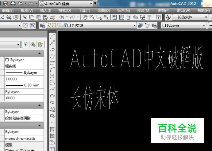212x151 pixels.
Task: Click the Match Properties brush icon
Action: point(46,17)
